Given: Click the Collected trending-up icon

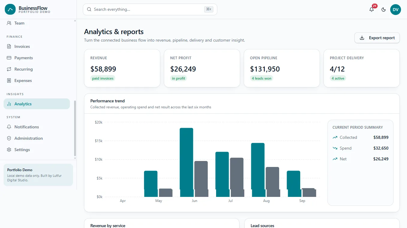Looking at the screenshot, I should pyautogui.click(x=335, y=138).
